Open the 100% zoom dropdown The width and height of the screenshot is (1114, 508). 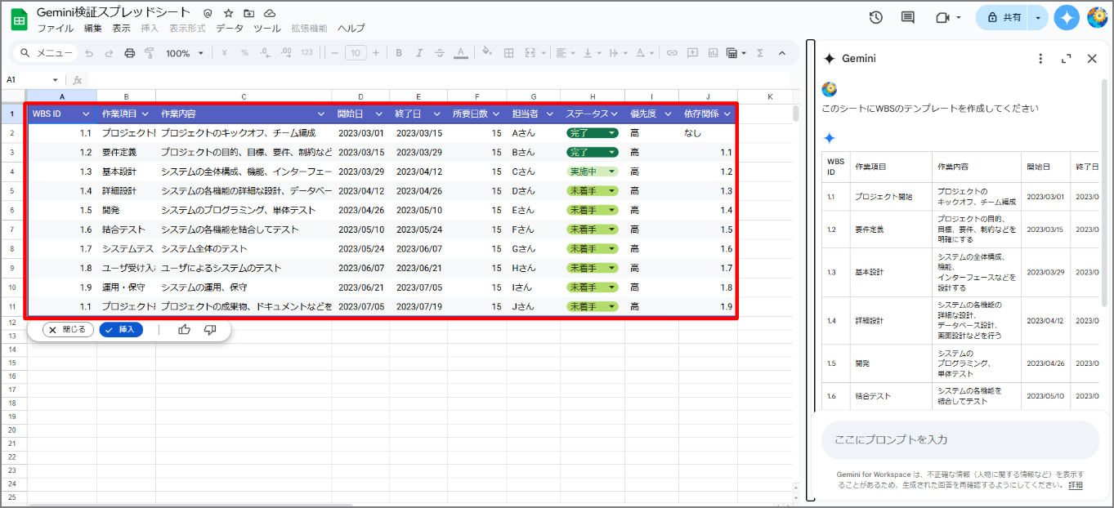185,53
